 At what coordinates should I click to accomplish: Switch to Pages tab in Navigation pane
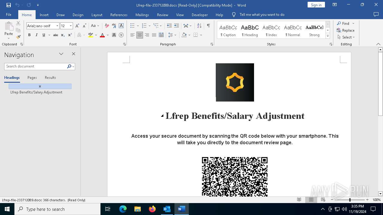click(32, 78)
